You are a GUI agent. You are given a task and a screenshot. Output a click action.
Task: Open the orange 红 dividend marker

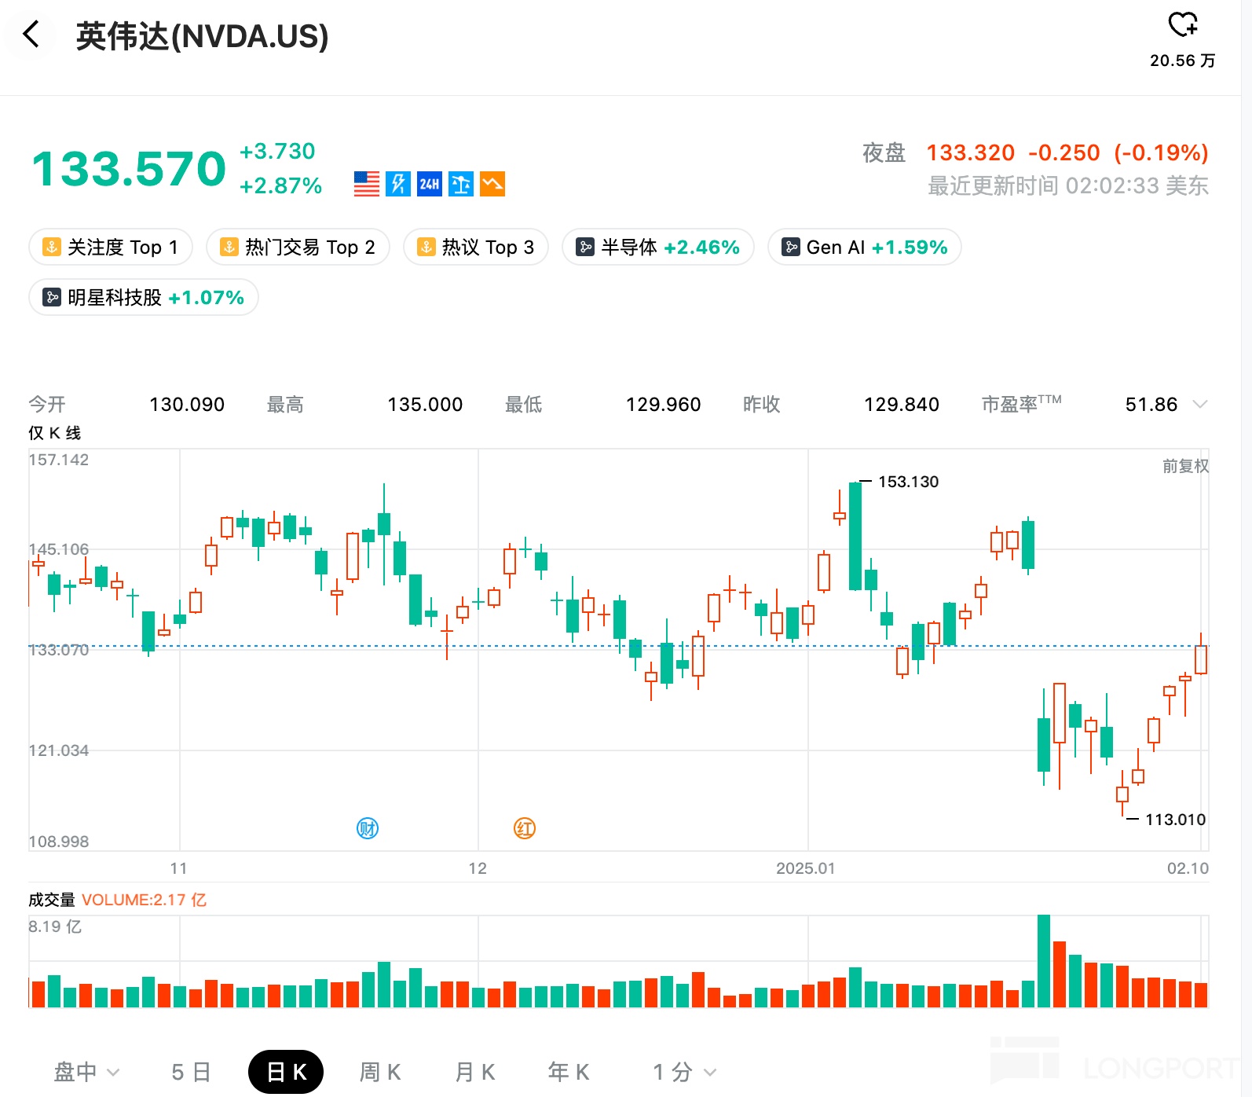[x=525, y=828]
